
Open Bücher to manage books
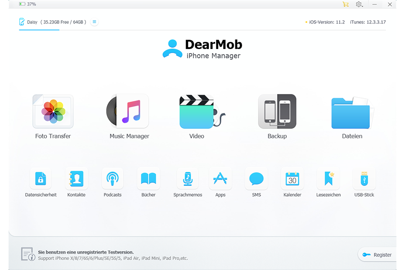148,178
